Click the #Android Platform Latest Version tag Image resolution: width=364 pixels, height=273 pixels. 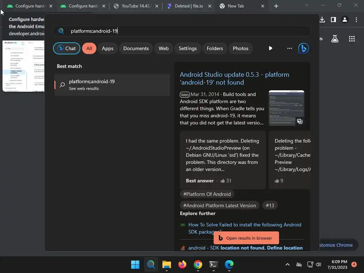[x=219, y=205]
